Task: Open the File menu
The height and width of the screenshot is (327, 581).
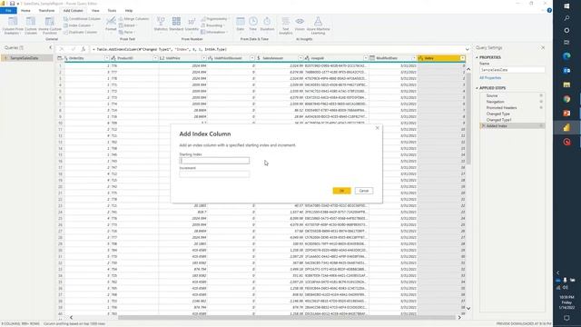Action: click(8, 11)
